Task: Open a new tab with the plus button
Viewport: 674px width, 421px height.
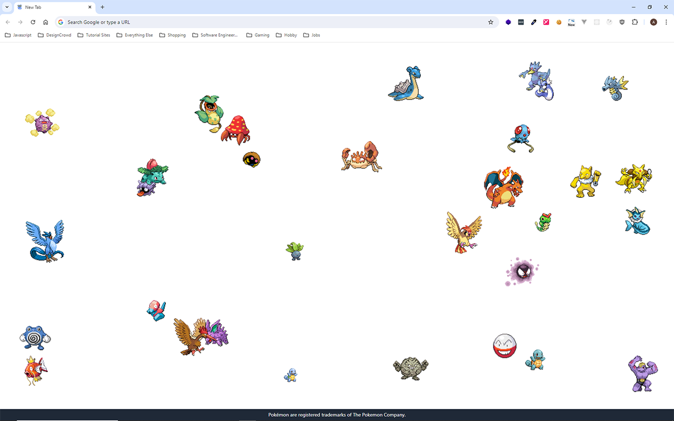Action: point(102,7)
